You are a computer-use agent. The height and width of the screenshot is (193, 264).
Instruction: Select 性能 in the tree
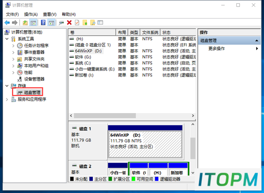click(x=28, y=72)
